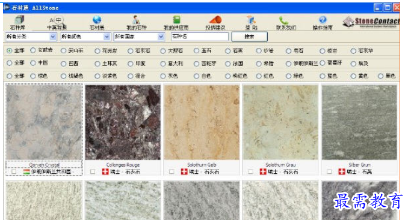Select the 砂岩 sandstone radio button

[x=259, y=51]
